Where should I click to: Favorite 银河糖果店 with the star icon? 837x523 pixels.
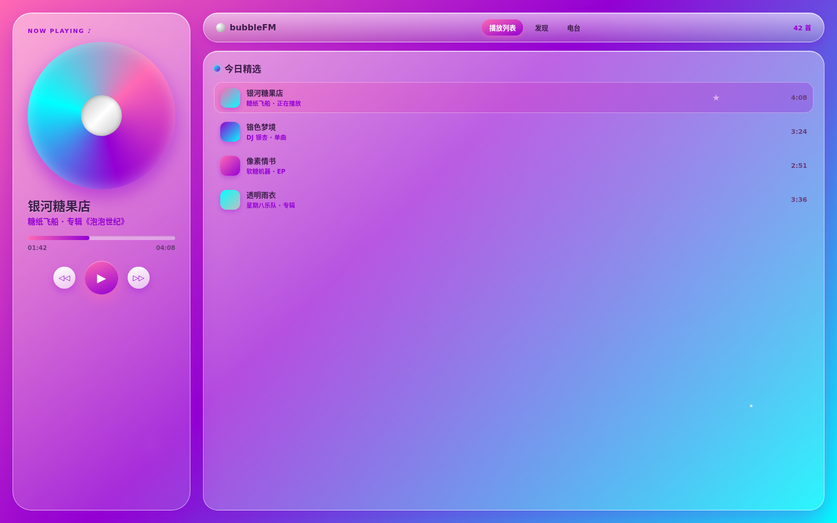click(x=716, y=98)
